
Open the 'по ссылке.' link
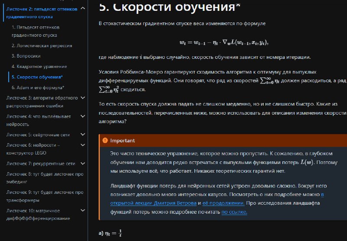tap(234, 212)
